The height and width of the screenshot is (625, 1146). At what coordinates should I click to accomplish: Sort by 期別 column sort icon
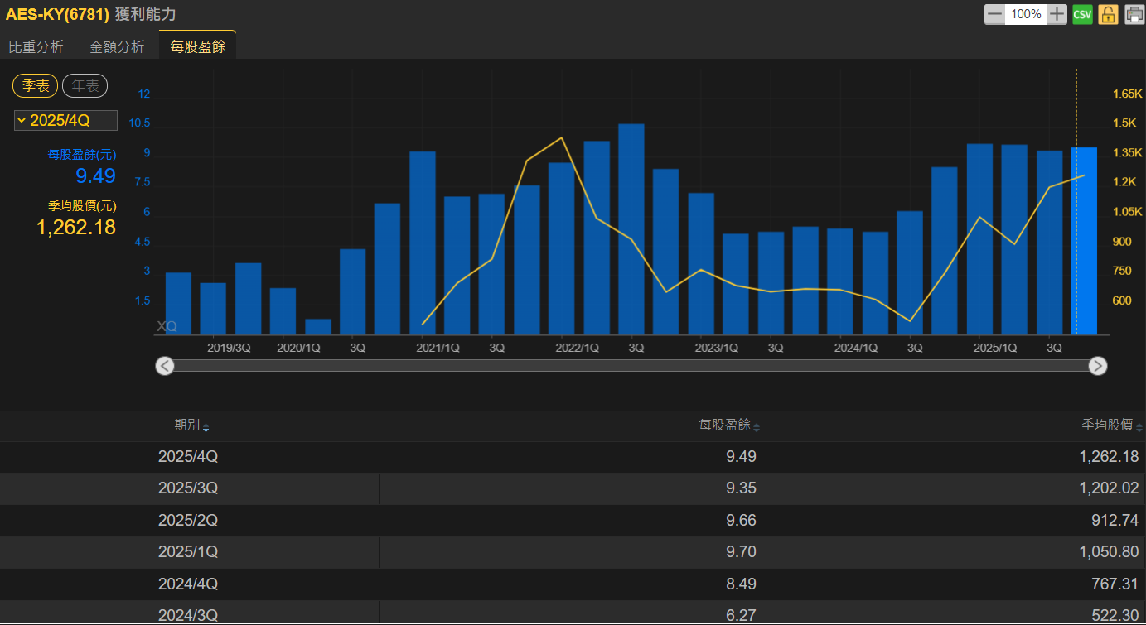(x=206, y=427)
